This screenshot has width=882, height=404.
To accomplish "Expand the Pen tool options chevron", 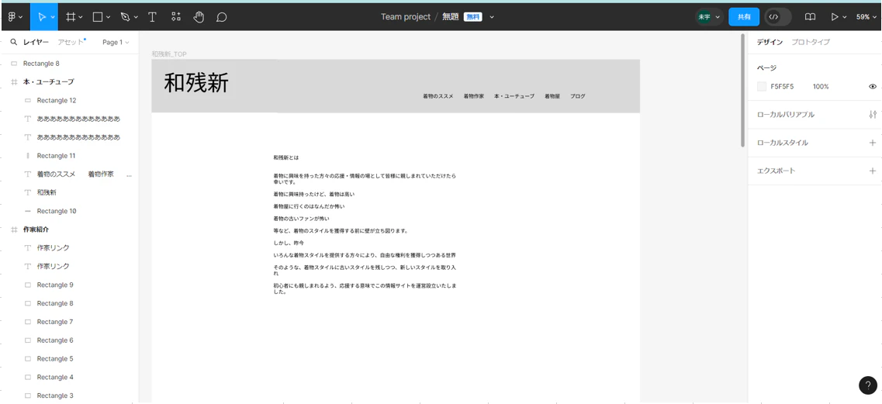I will (x=136, y=17).
